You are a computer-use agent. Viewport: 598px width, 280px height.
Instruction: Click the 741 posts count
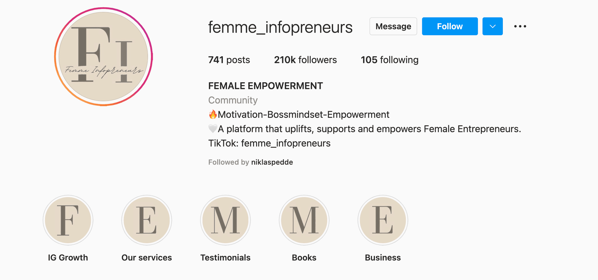pyautogui.click(x=229, y=60)
